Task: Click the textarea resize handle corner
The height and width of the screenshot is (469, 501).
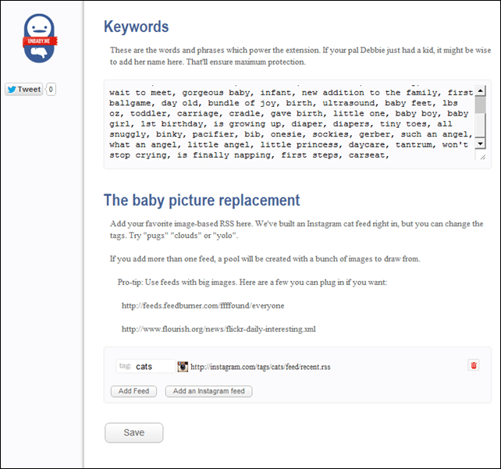Action: tap(483, 157)
